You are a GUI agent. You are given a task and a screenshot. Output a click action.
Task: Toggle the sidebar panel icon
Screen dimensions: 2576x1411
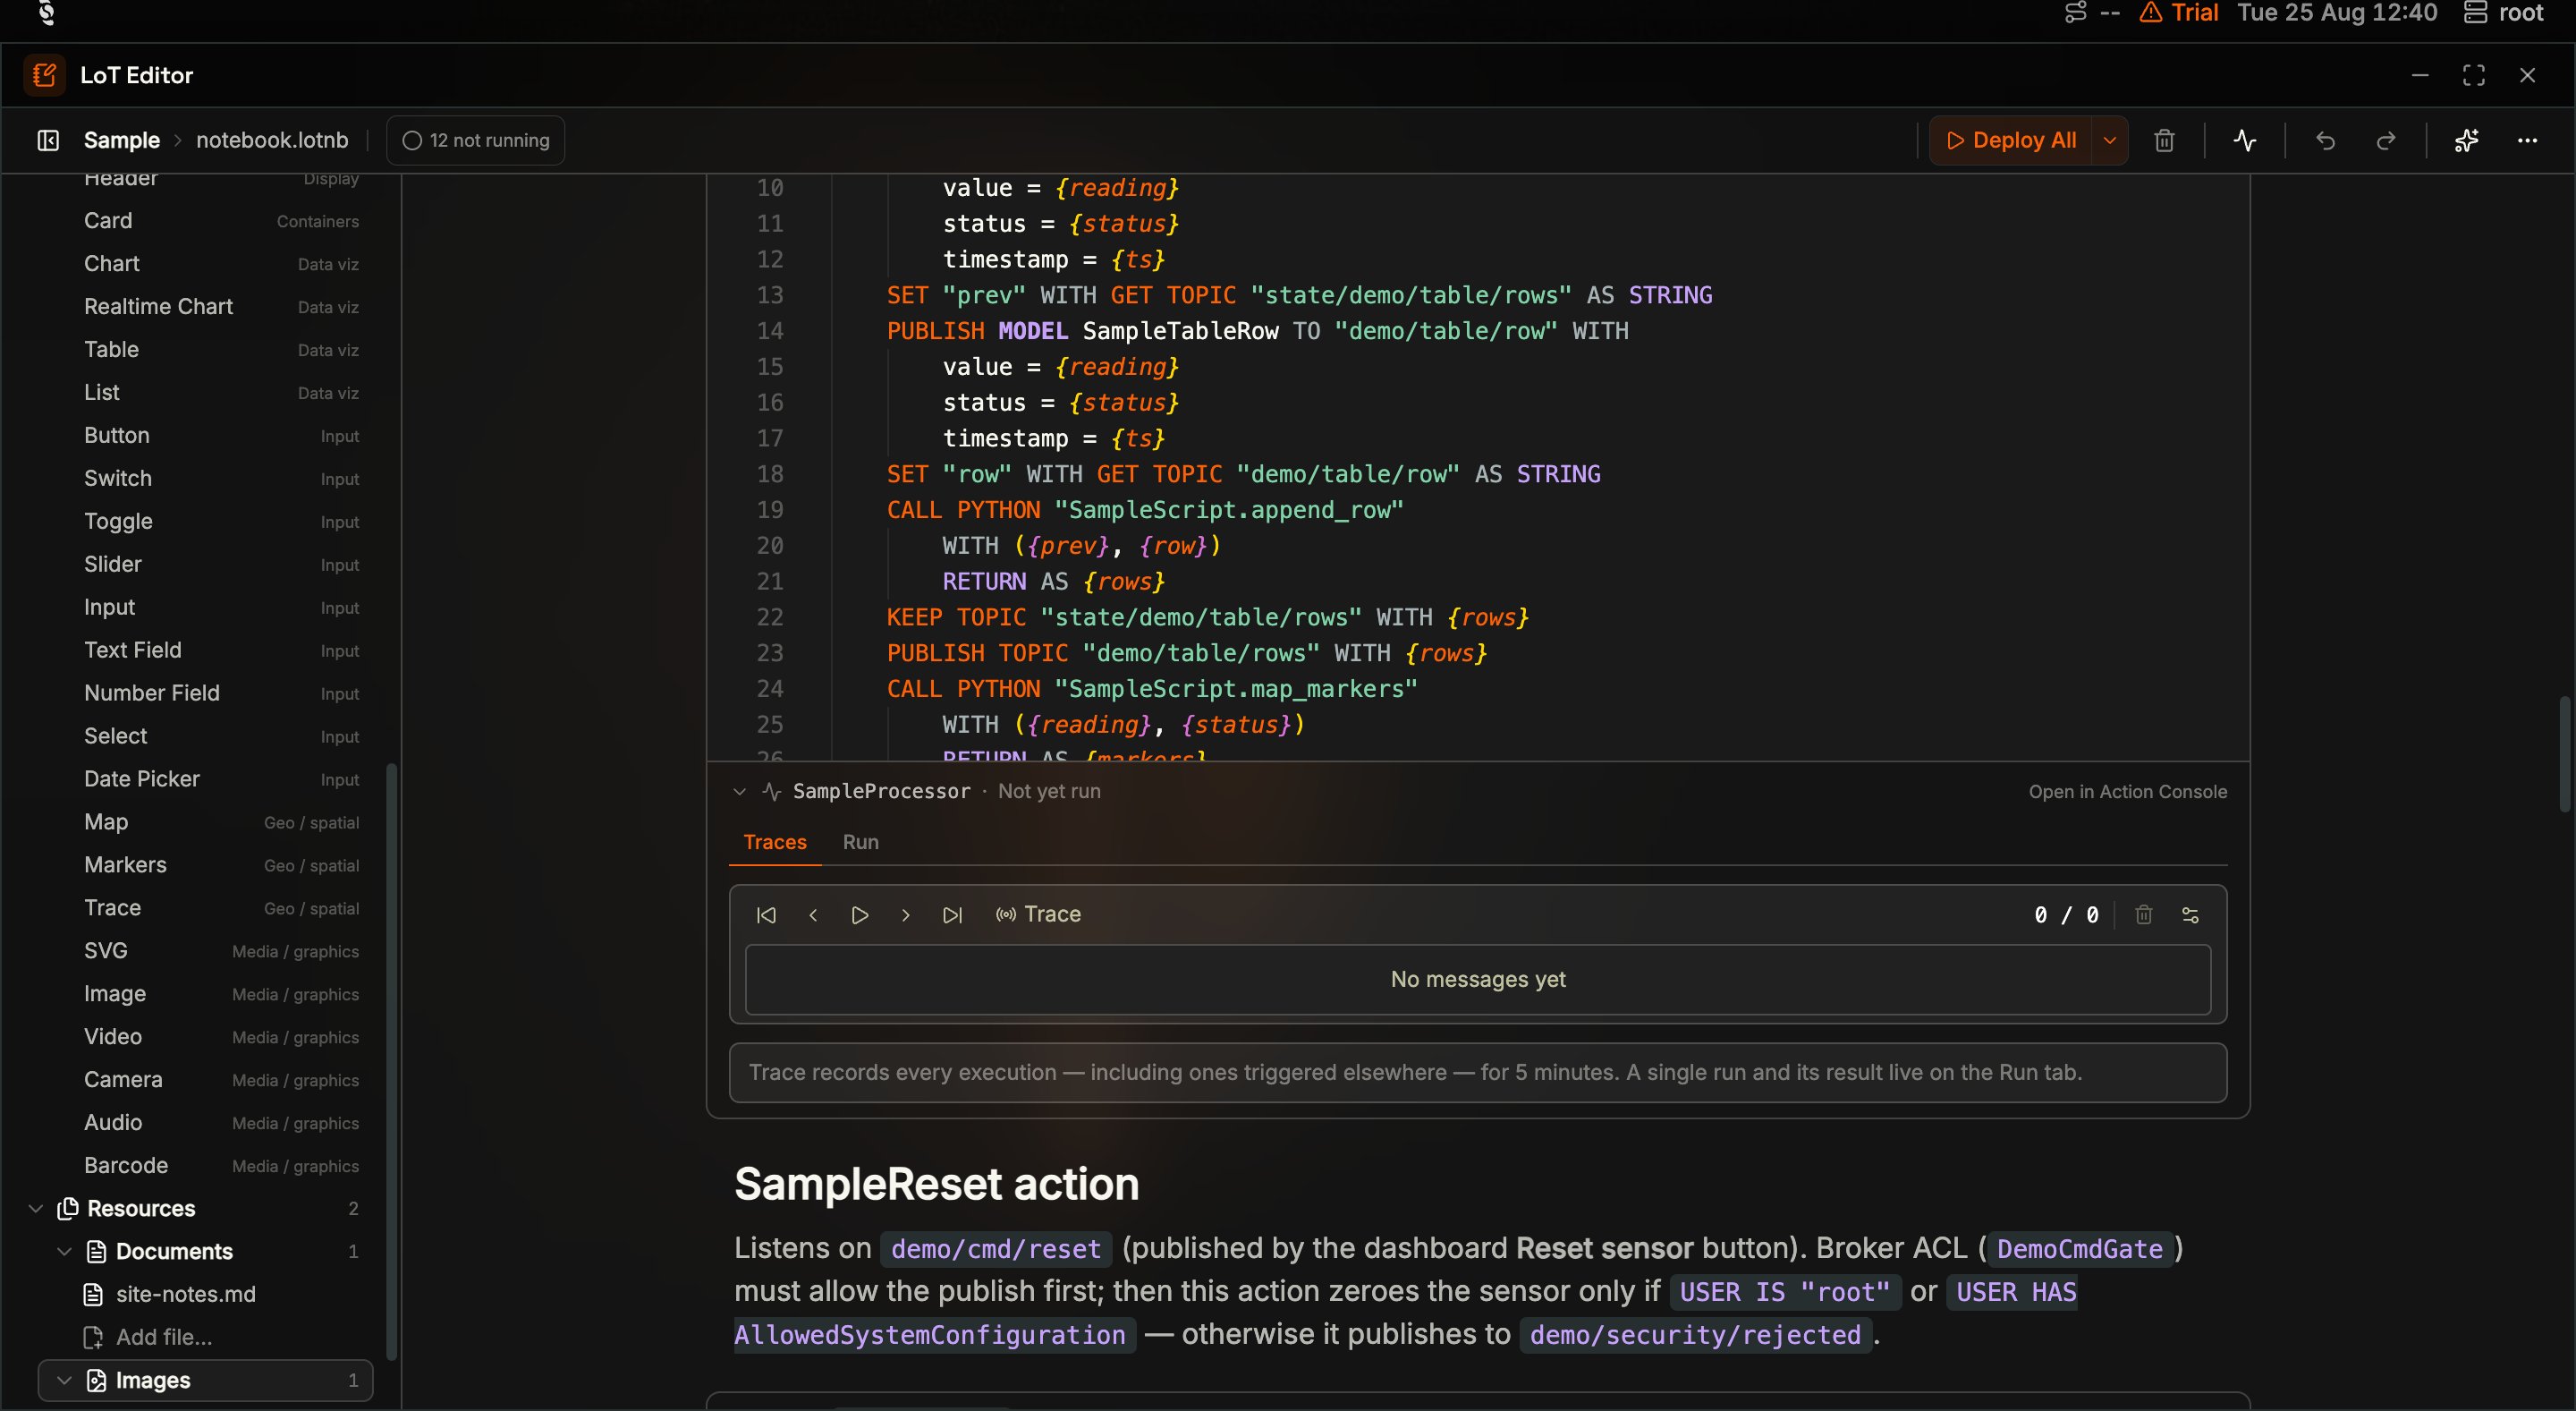[48, 140]
